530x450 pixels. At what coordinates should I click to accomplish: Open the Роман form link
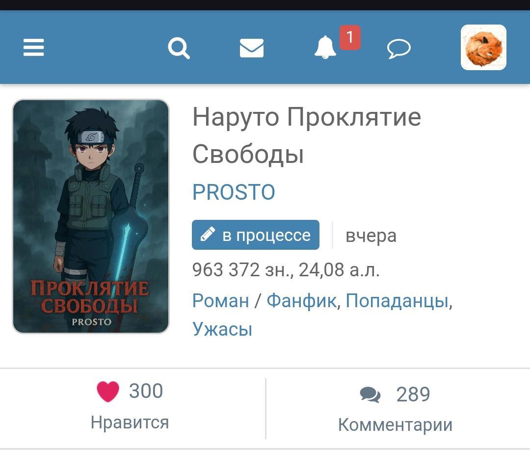(221, 300)
